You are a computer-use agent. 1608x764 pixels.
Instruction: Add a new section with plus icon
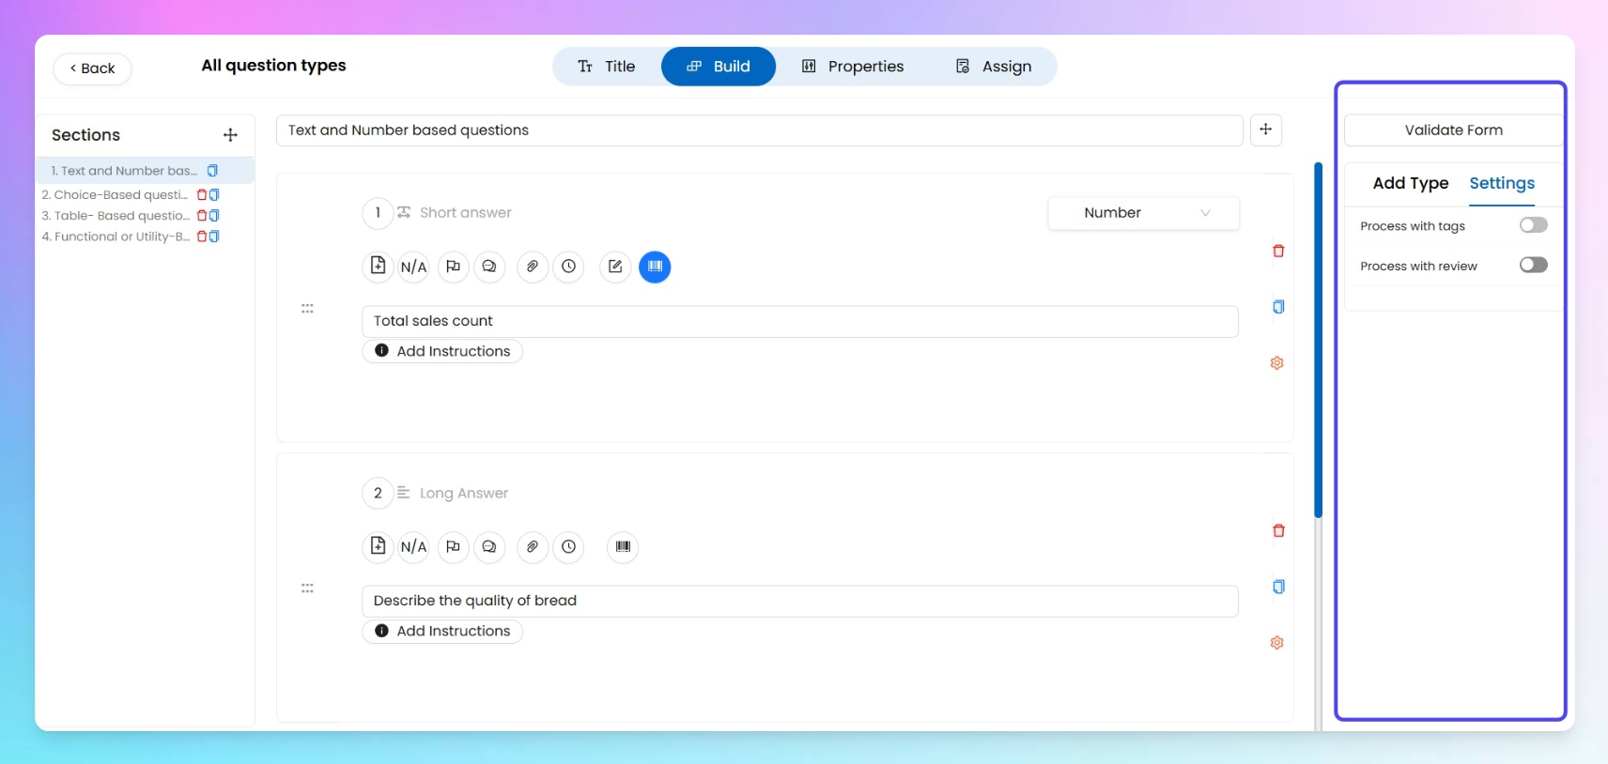coord(230,135)
